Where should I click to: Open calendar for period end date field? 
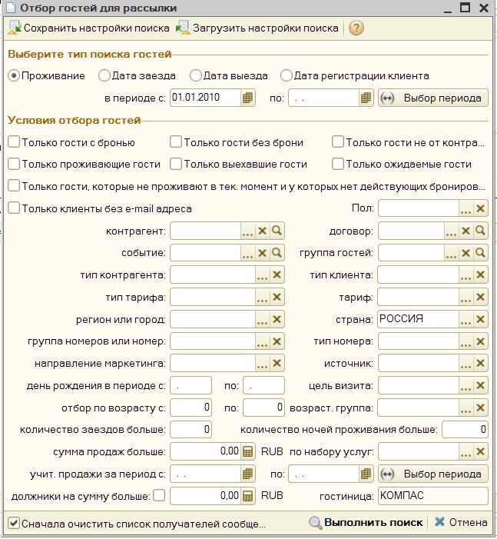coord(366,98)
